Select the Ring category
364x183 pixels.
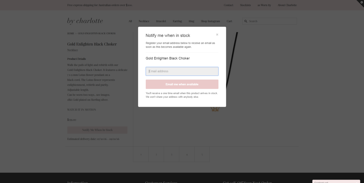[x=191, y=21]
